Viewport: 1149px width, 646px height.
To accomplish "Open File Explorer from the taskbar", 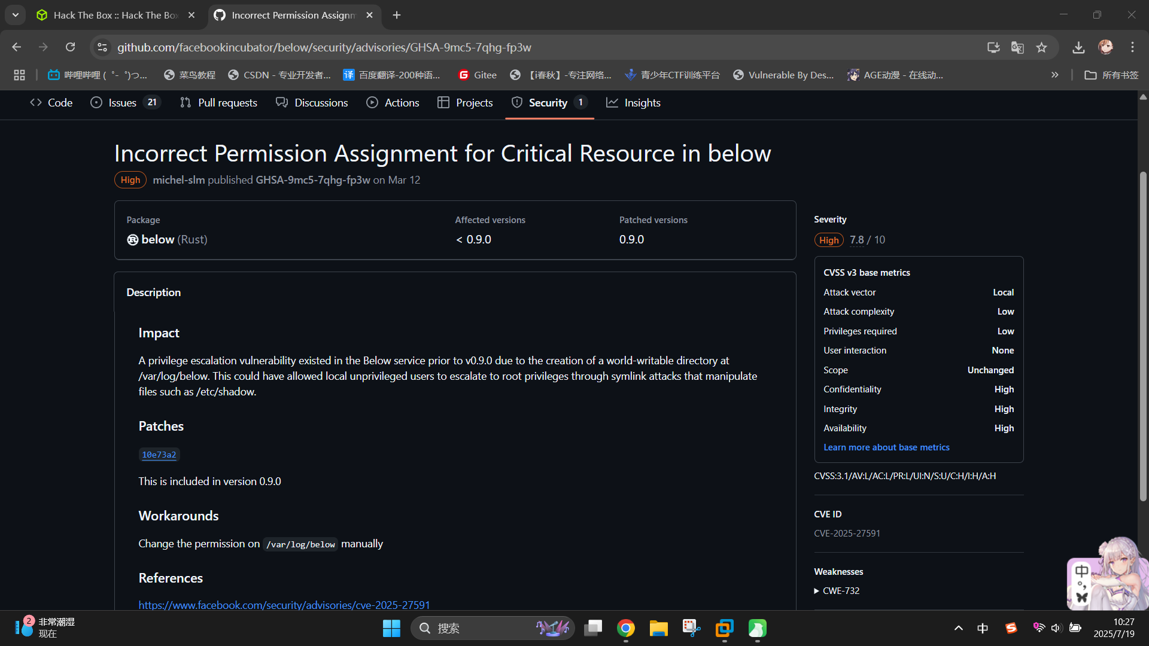I will tap(658, 628).
